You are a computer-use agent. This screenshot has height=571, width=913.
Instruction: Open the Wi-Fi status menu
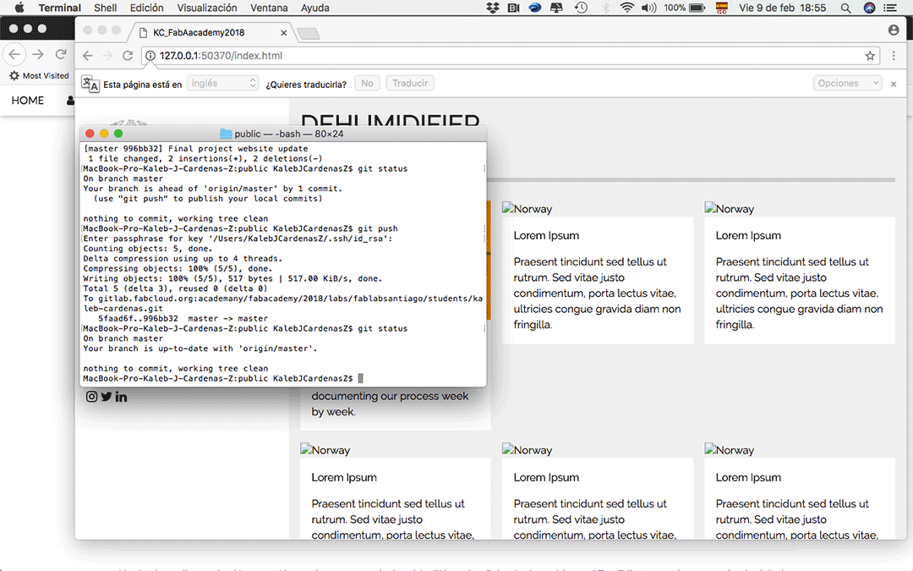[626, 8]
